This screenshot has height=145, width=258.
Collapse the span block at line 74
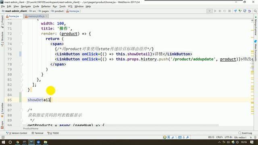click(21, 44)
